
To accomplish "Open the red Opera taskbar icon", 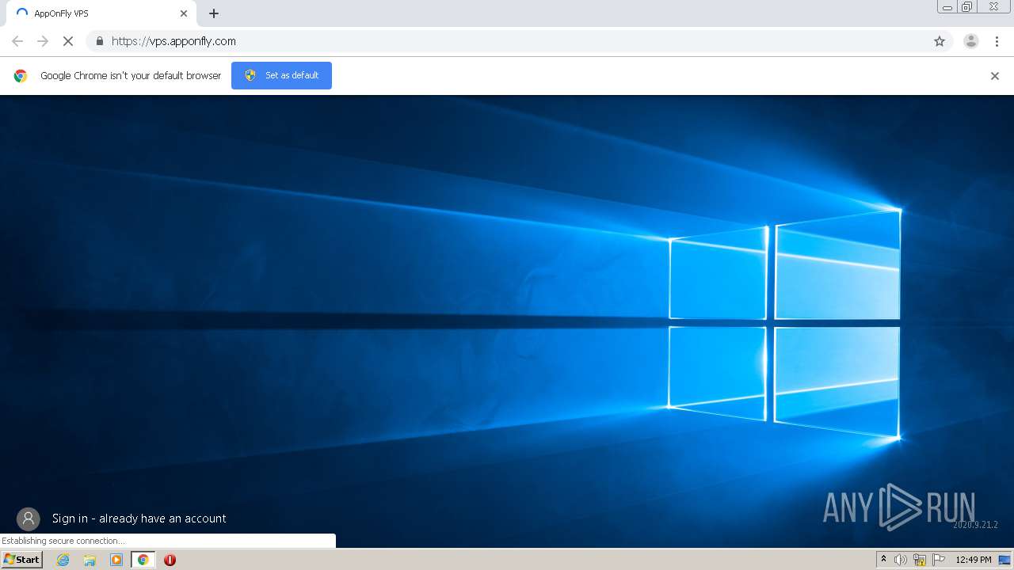I will [170, 560].
